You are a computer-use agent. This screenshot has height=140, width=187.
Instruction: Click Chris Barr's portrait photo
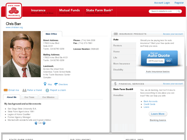[x=22, y=54]
